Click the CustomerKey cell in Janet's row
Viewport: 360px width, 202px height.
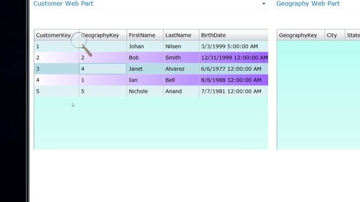coord(56,68)
